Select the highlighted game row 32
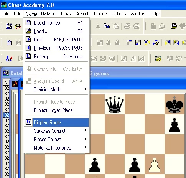Viewport: 186px width, 178px height. pos(6,115)
